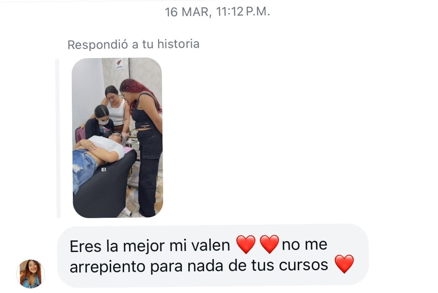Open the sender's profile picture avatar
This screenshot has height=293, width=438.
tap(30, 274)
